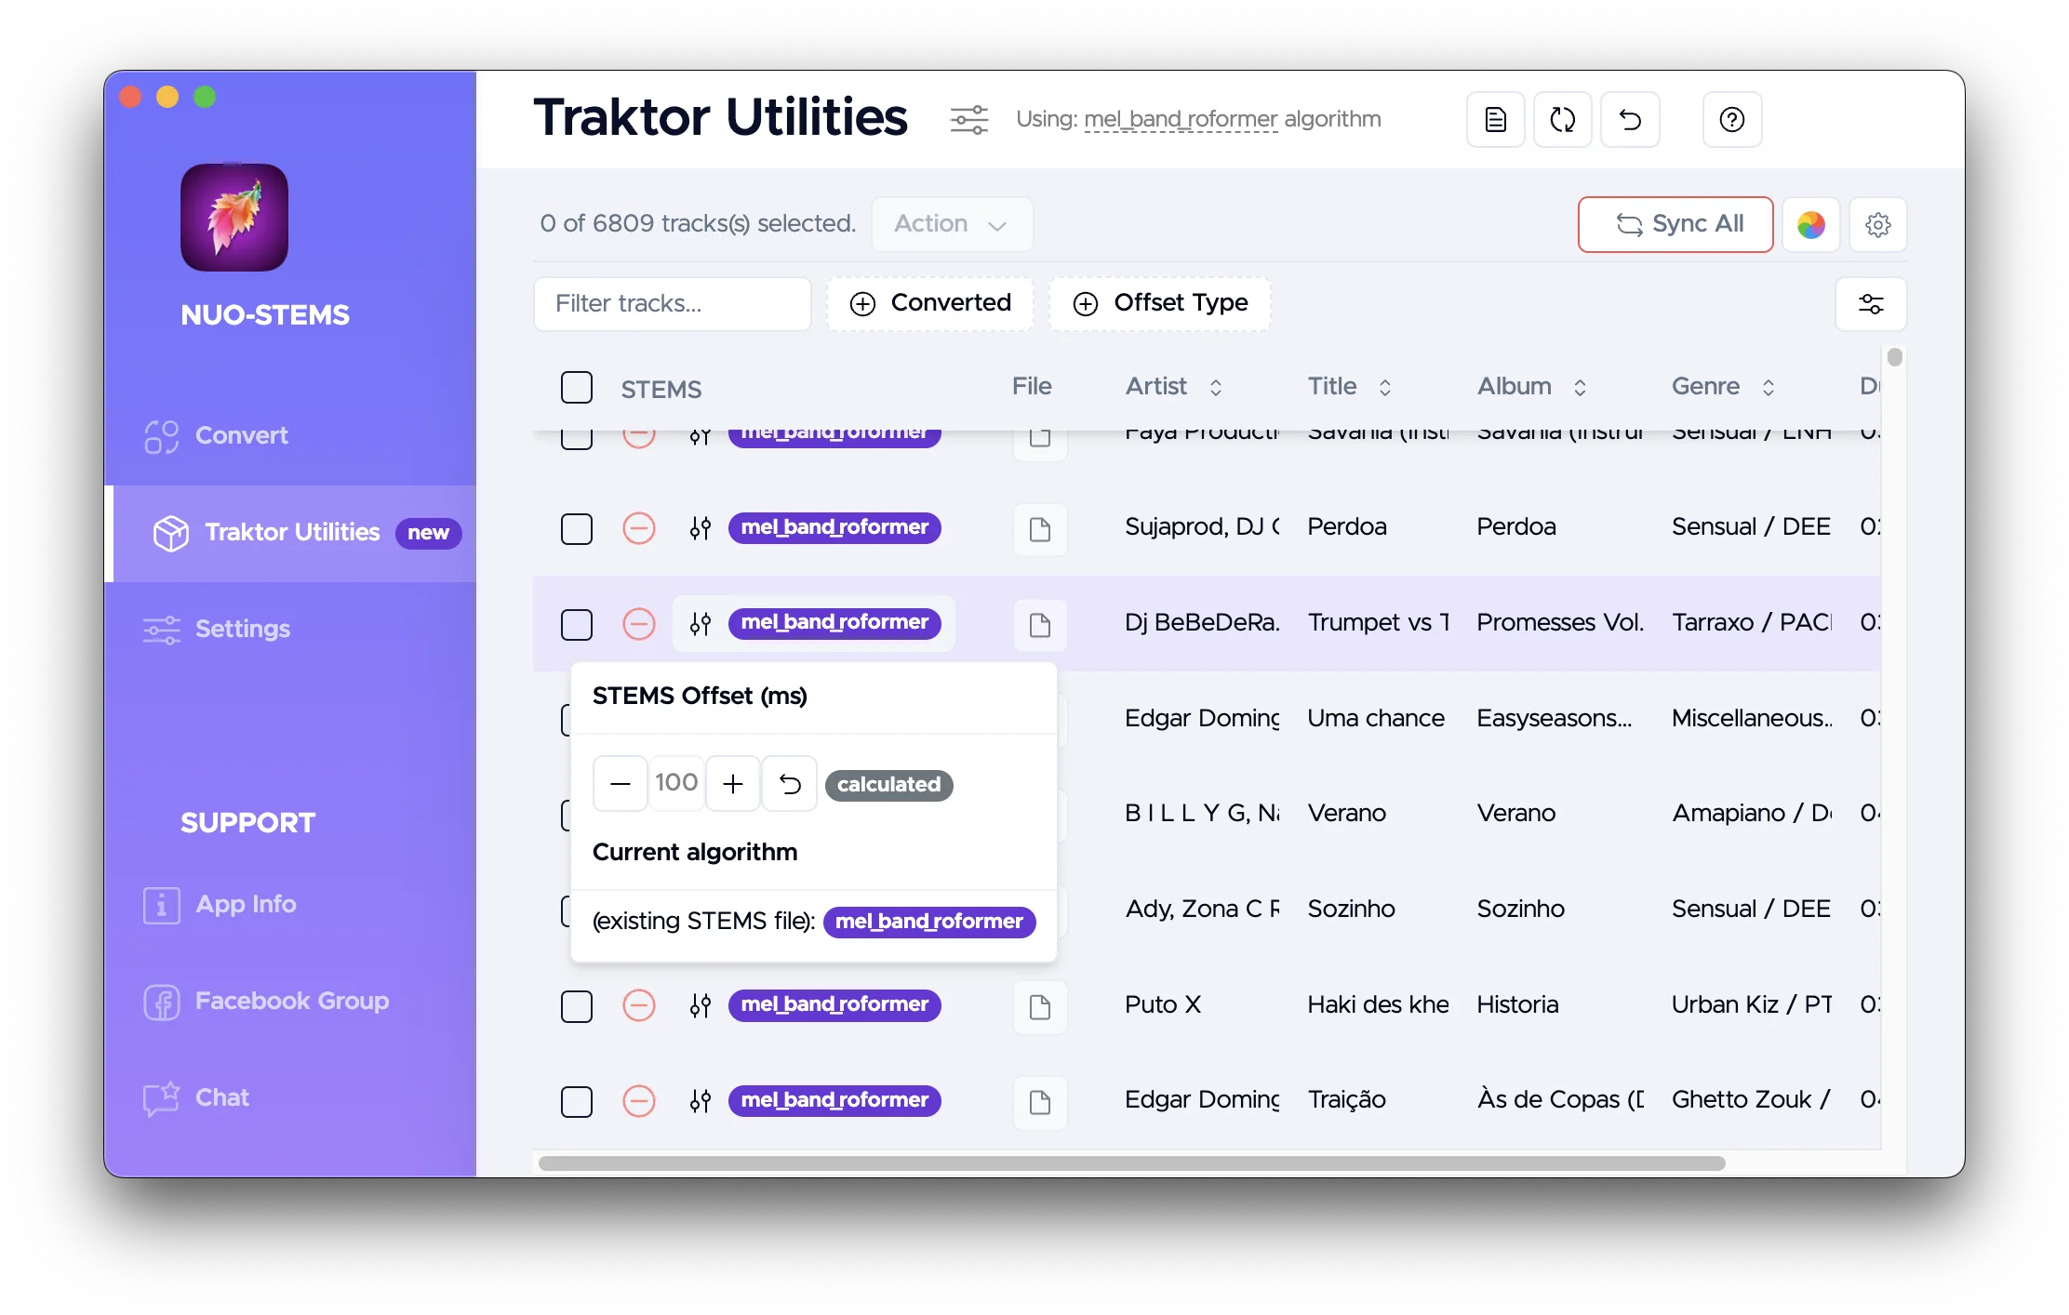Click existing STEMS file mel_band_roformer badge
The height and width of the screenshot is (1315, 2069).
click(x=929, y=922)
